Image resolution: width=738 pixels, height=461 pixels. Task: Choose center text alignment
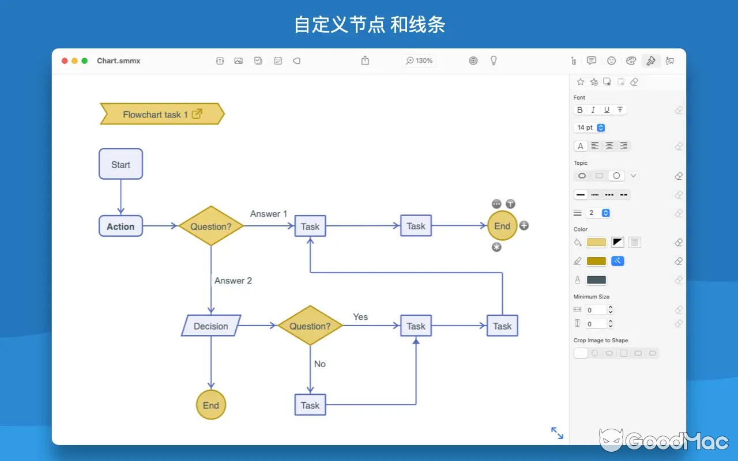click(x=609, y=146)
